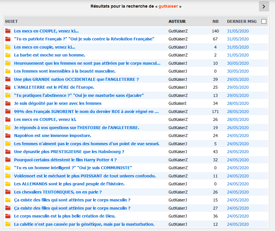This screenshot has height=231, width=275.
Task: Go to the next results page arrow
Action: [x=264, y=6]
